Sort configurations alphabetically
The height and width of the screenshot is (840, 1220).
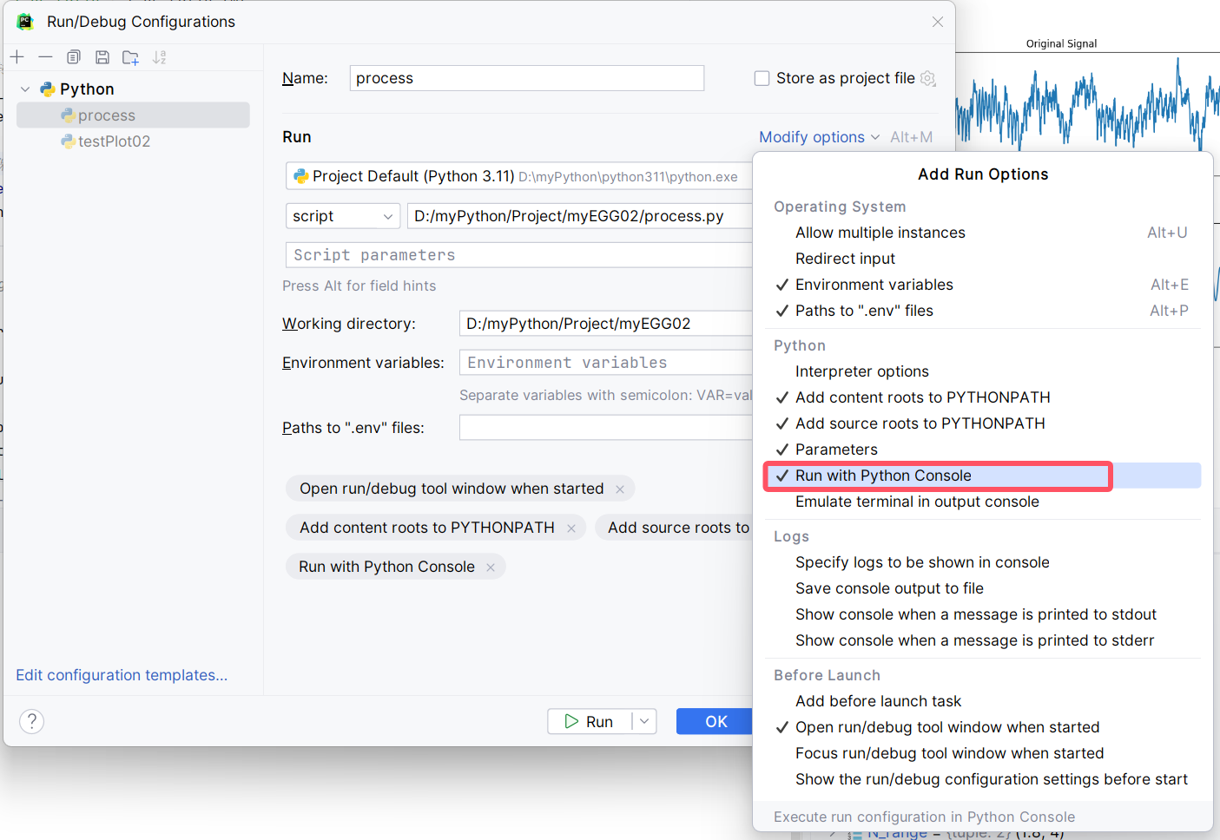pyautogui.click(x=160, y=57)
